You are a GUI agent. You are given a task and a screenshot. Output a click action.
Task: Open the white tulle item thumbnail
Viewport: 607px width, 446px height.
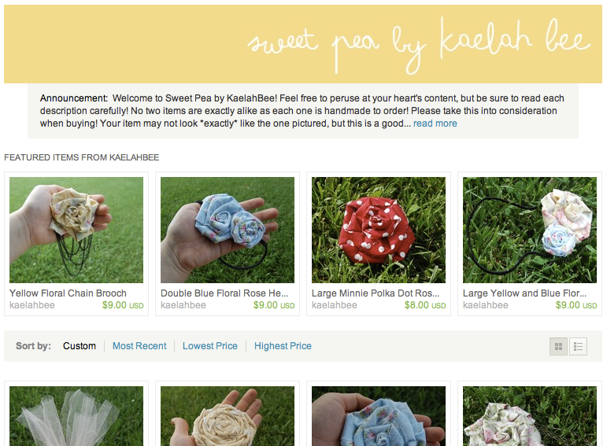pos(76,416)
